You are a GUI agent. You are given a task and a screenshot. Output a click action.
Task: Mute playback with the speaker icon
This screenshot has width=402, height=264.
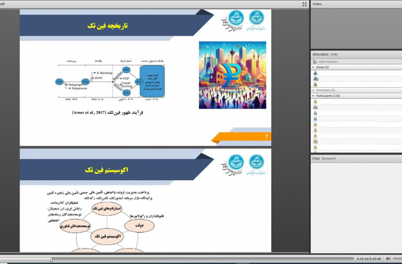click(388, 259)
